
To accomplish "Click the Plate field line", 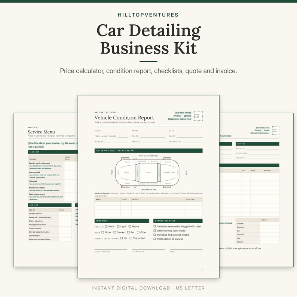I will click(x=189, y=137).
